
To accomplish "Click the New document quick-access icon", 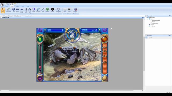I will tap(6, 4).
